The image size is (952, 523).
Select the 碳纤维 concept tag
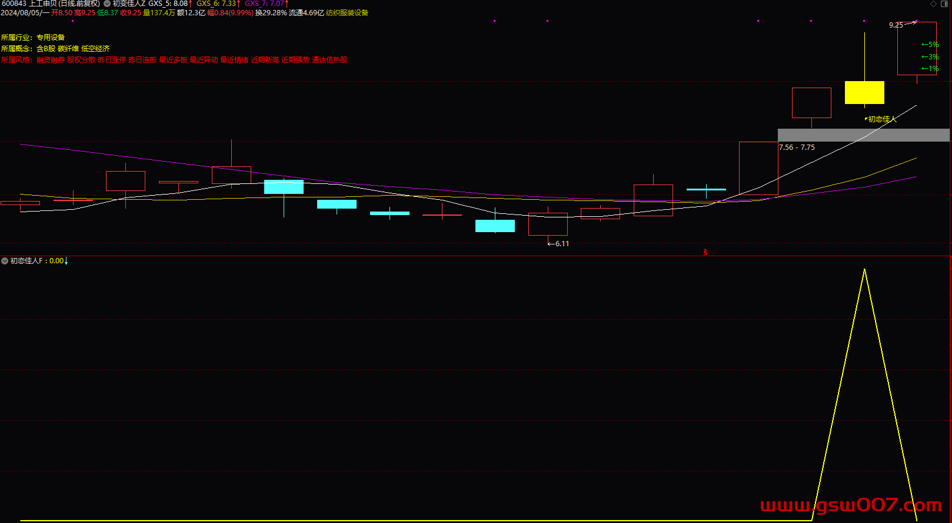pyautogui.click(x=68, y=49)
